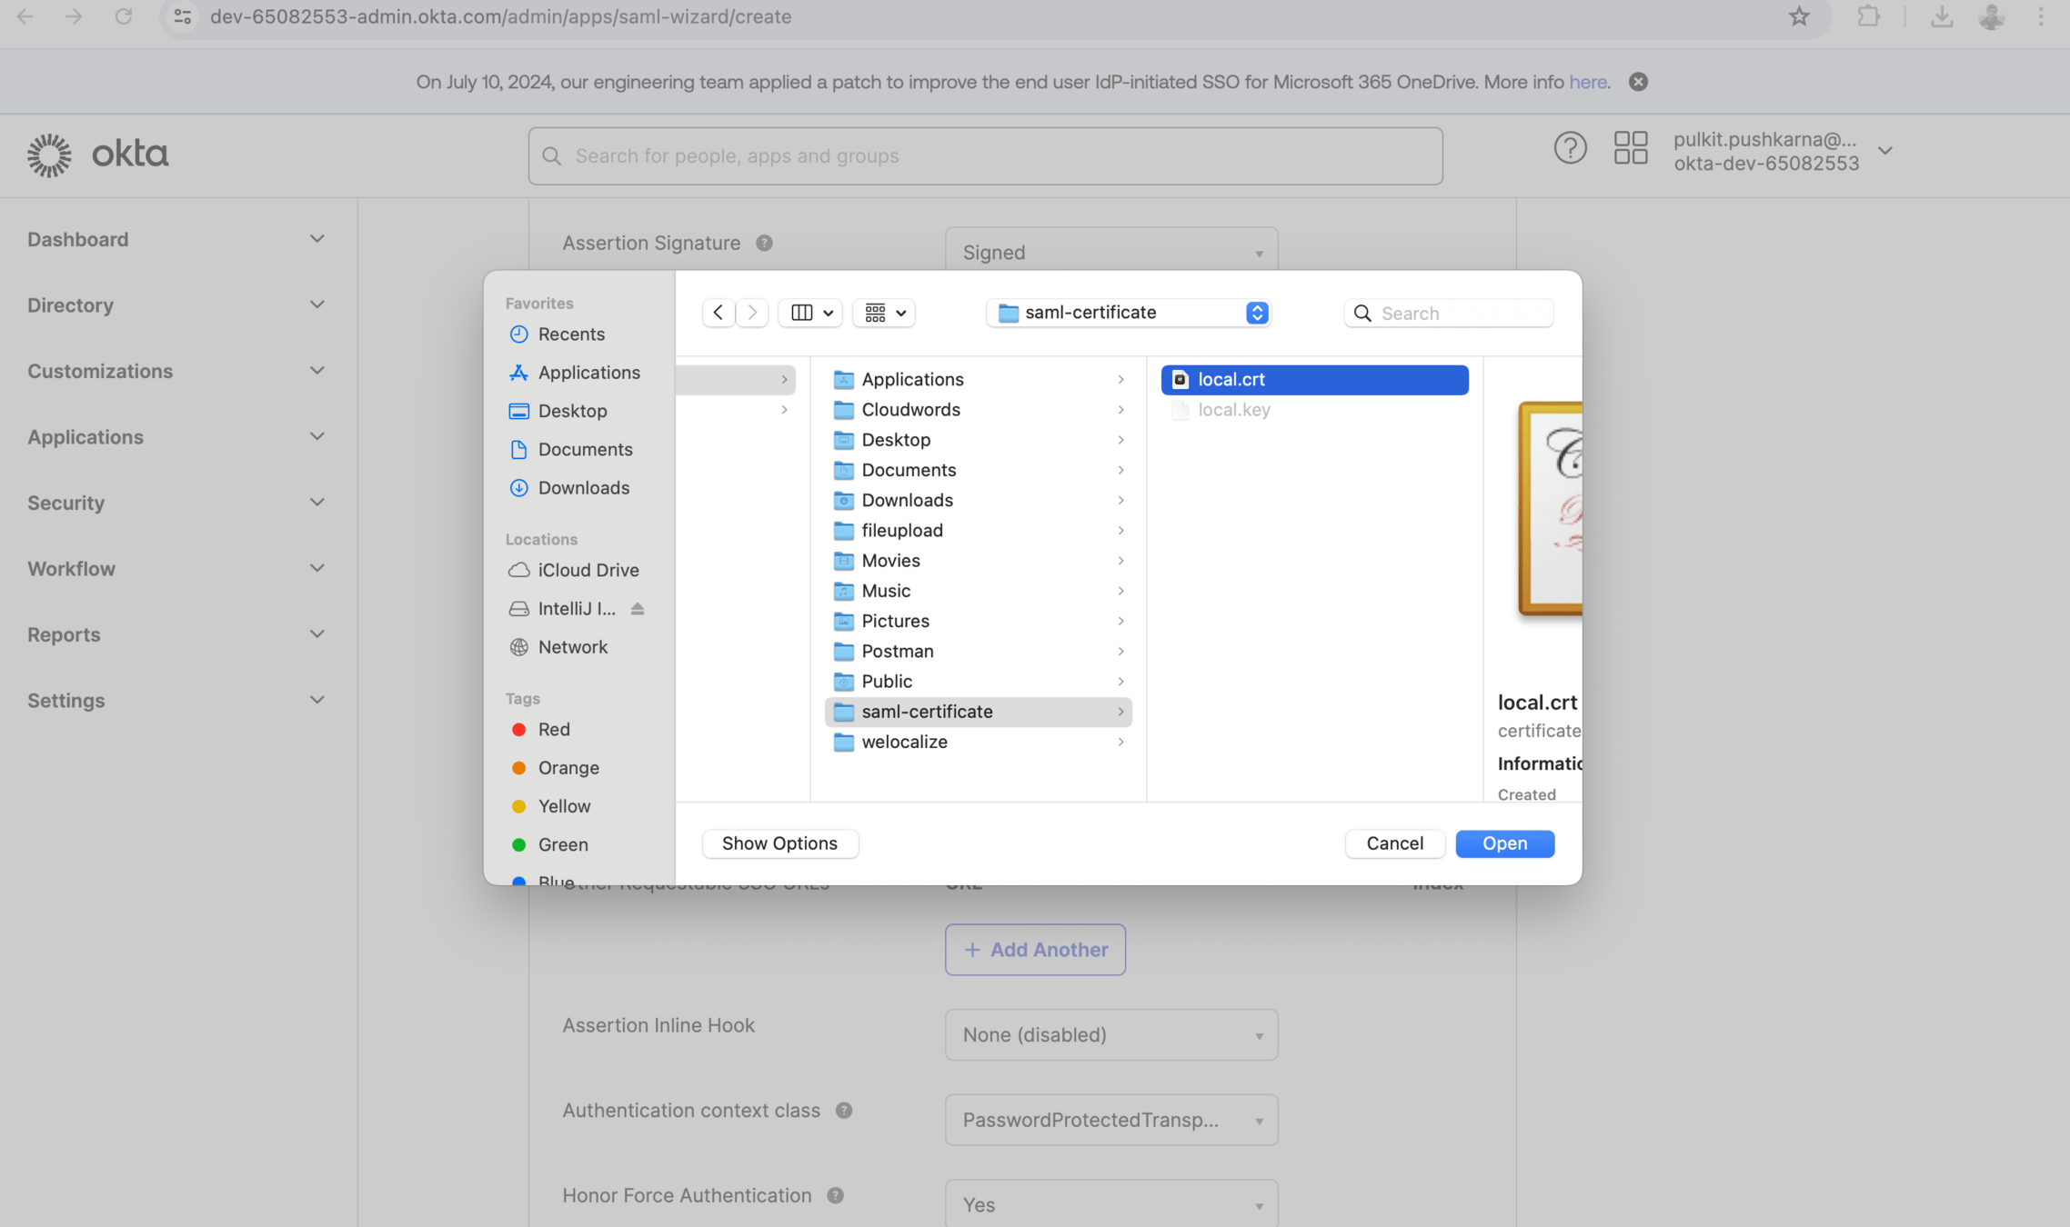
Task: Click the back navigation arrow in file dialog
Action: tap(718, 313)
